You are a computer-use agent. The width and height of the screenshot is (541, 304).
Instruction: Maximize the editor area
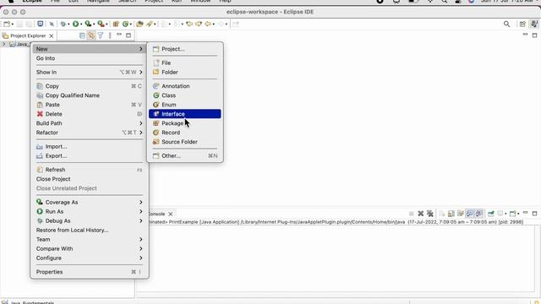[534, 35]
